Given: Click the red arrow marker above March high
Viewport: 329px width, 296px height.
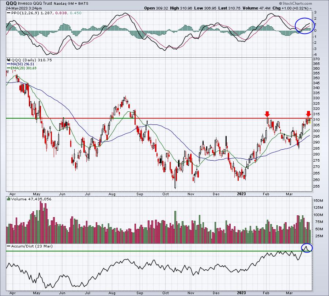Looking at the screenshot, I should tap(308, 114).
